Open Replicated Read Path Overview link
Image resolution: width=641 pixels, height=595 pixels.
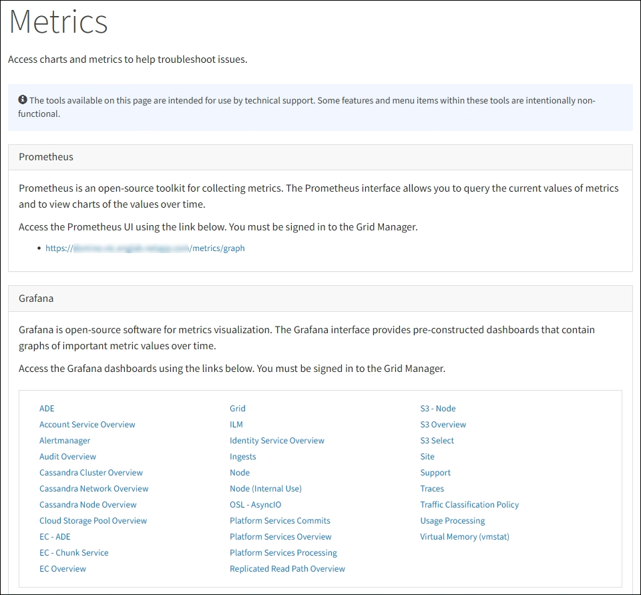pos(287,569)
